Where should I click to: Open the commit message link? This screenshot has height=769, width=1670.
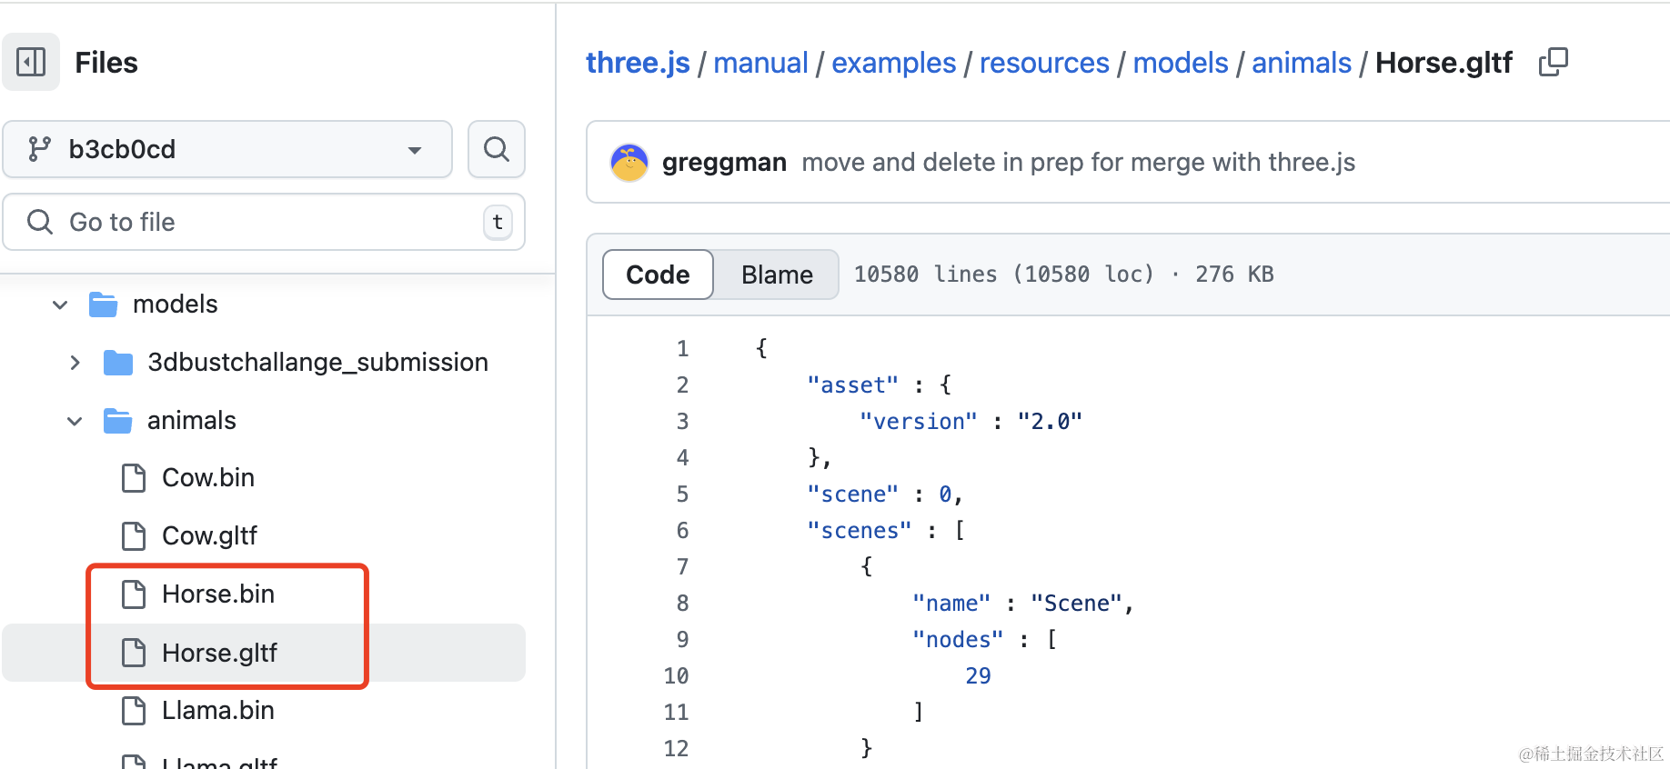tap(1079, 163)
